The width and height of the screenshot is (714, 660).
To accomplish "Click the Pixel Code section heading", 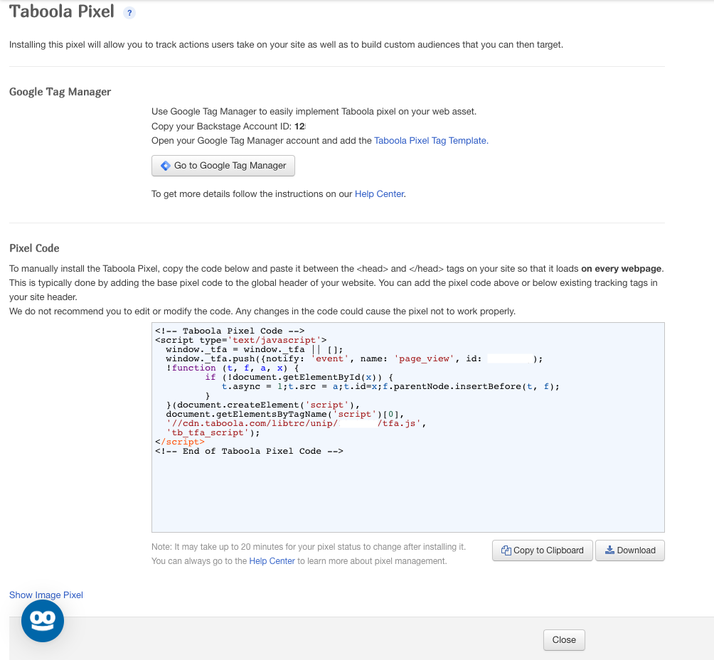I will click(x=34, y=248).
